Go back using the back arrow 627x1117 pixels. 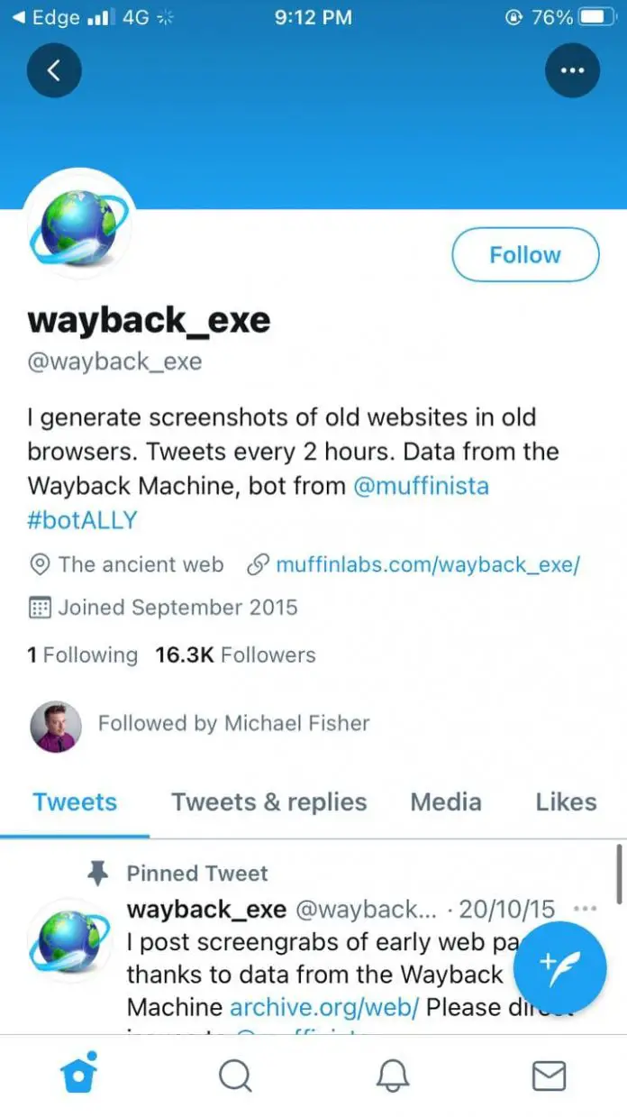[x=54, y=69]
